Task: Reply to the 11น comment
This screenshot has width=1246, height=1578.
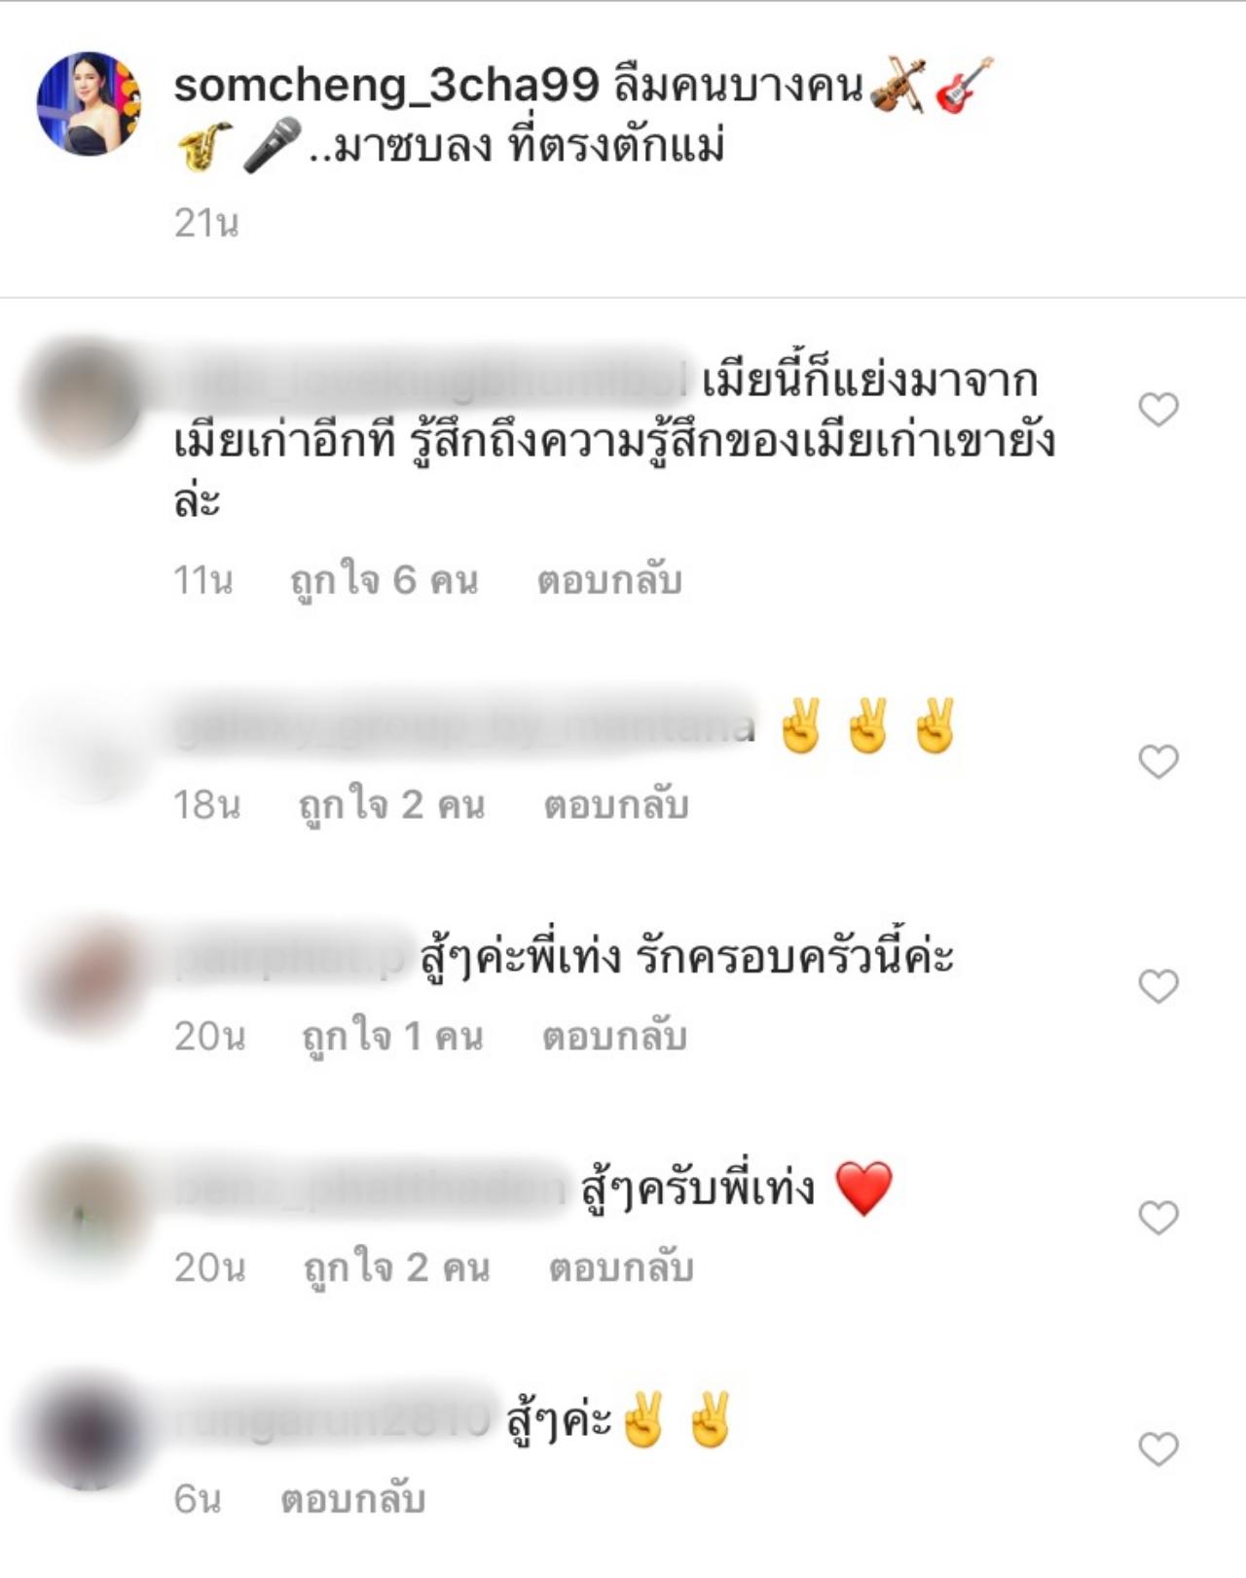Action: tap(609, 580)
